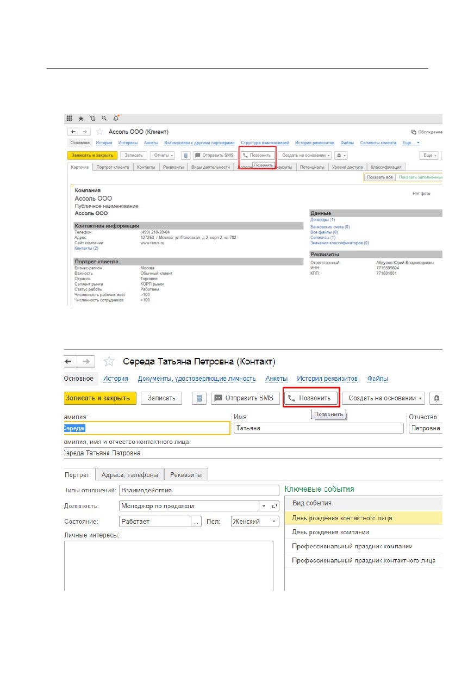Open the Должность item open button
Screen dimensions: 474x674
(x=274, y=506)
